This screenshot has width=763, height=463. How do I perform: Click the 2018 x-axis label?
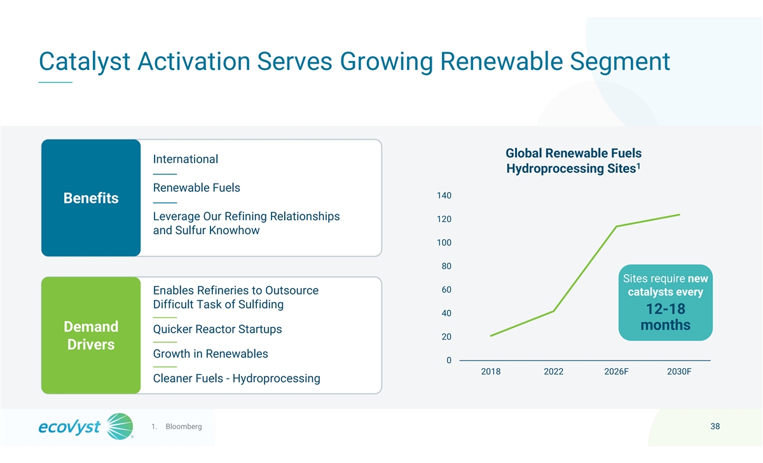click(x=490, y=372)
